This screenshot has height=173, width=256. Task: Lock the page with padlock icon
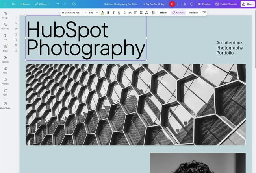coord(16,34)
